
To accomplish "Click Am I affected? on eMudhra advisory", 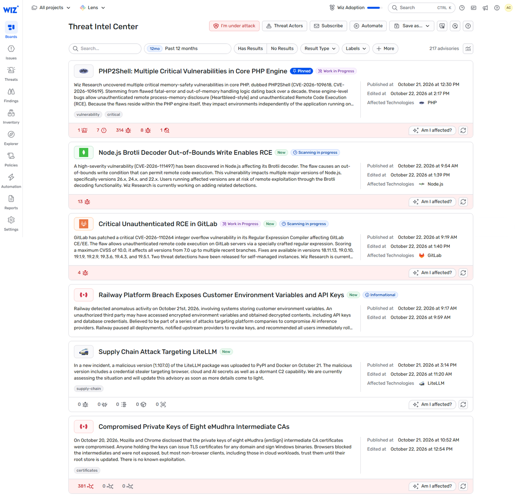I will tap(432, 486).
